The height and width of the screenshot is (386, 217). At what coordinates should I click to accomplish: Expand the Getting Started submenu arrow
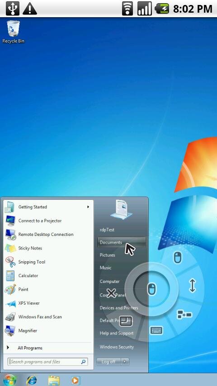point(88,207)
